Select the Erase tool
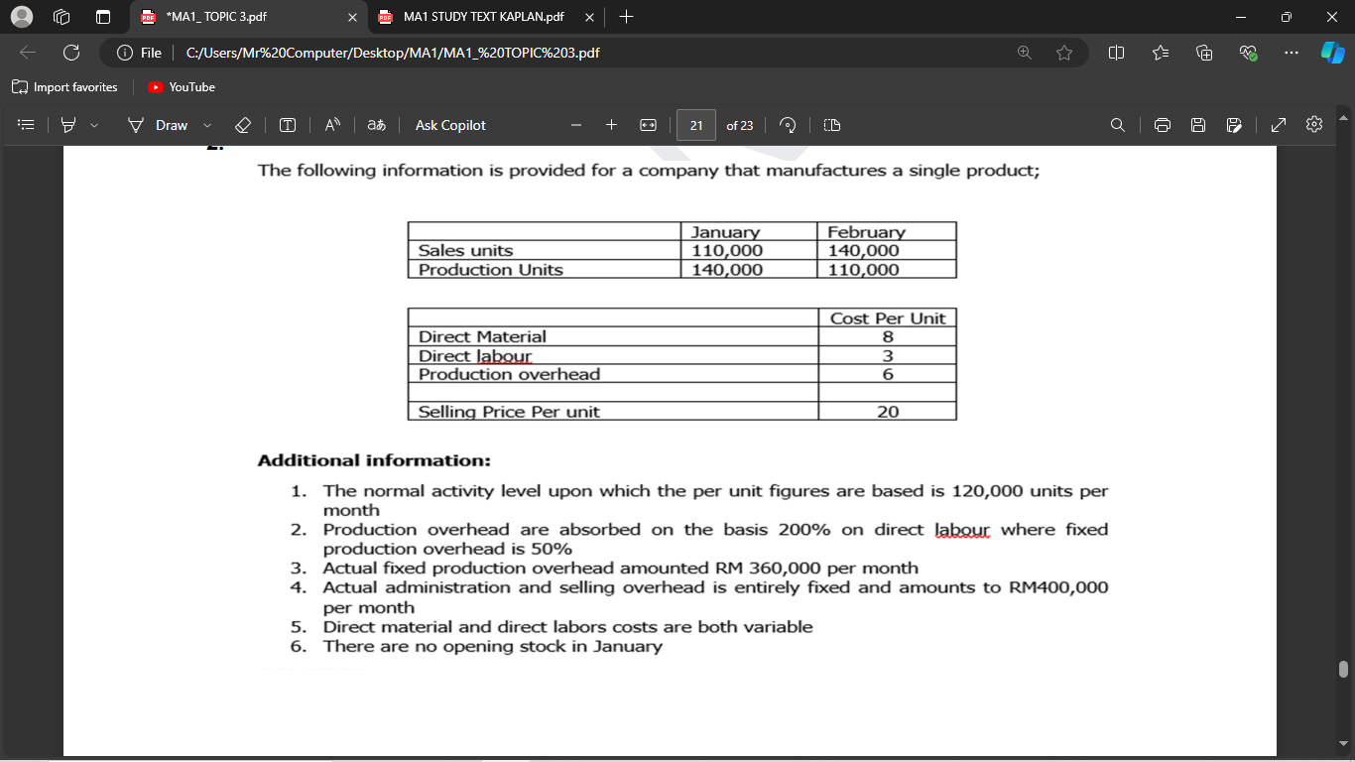This screenshot has width=1355, height=762. (x=243, y=125)
